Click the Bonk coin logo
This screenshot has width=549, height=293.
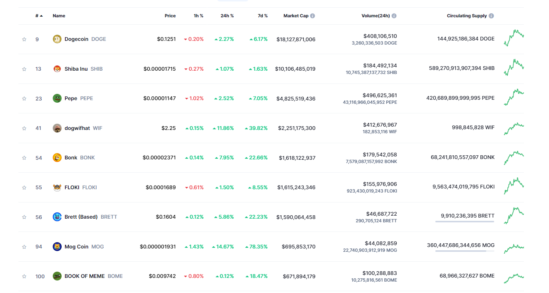(x=57, y=158)
